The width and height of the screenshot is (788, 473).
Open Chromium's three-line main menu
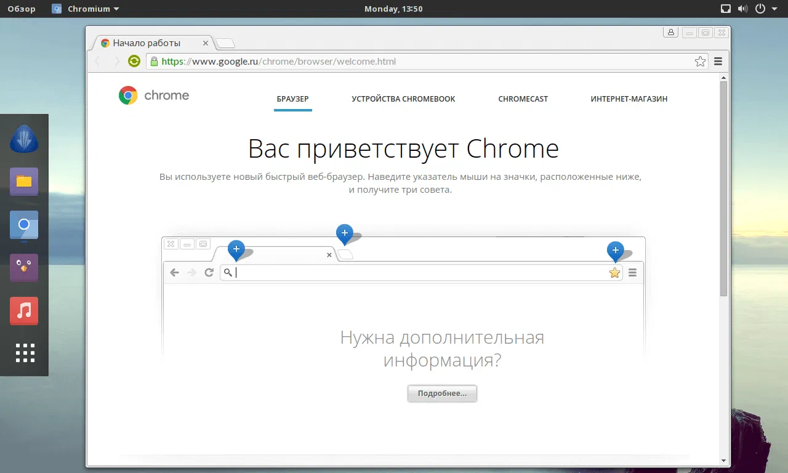click(718, 62)
